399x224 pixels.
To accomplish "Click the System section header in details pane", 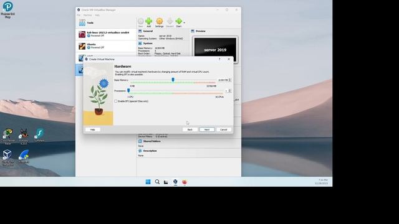I will (148, 44).
